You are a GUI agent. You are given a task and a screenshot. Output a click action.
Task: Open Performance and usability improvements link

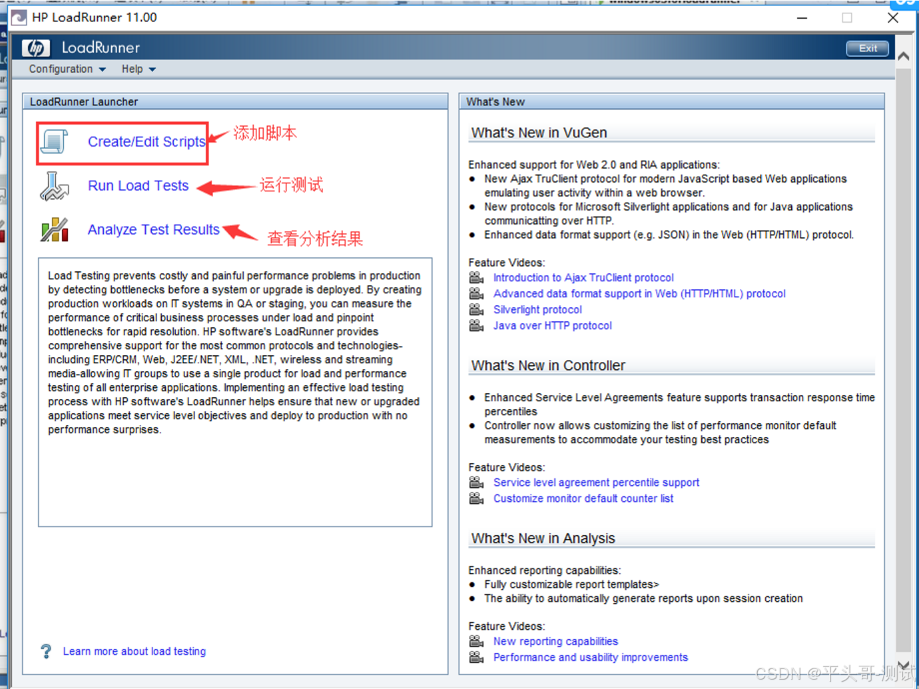point(591,657)
